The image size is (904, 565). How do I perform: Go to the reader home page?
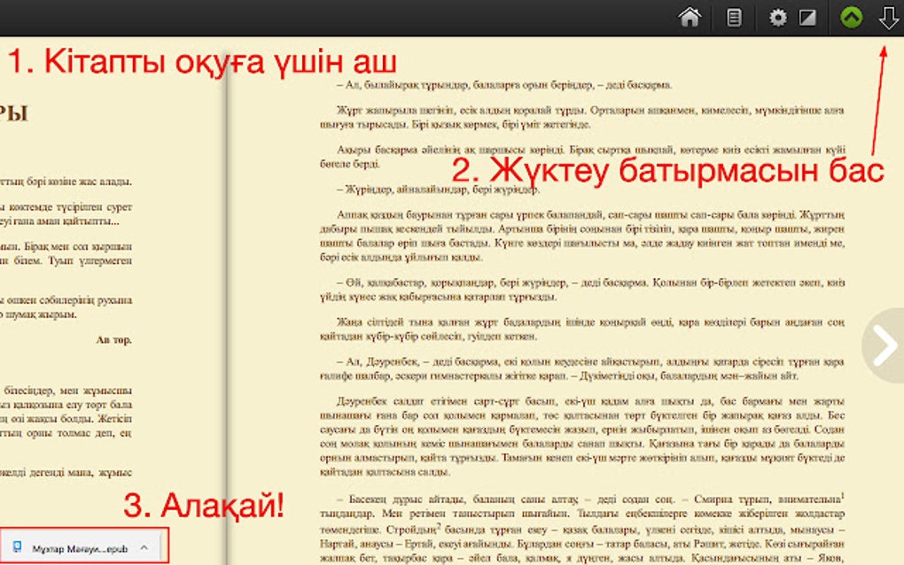[690, 18]
